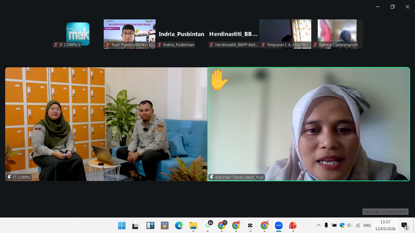
Task: Click the muted mic icon beside Rahma Ciptaningrum
Action: tap(315, 45)
